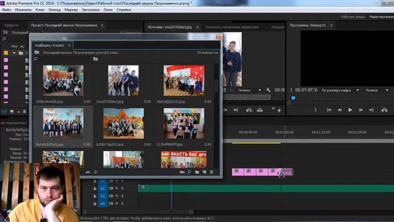Open source monitor wrench settings
This screenshot has height=222, width=394.
coord(268,90)
